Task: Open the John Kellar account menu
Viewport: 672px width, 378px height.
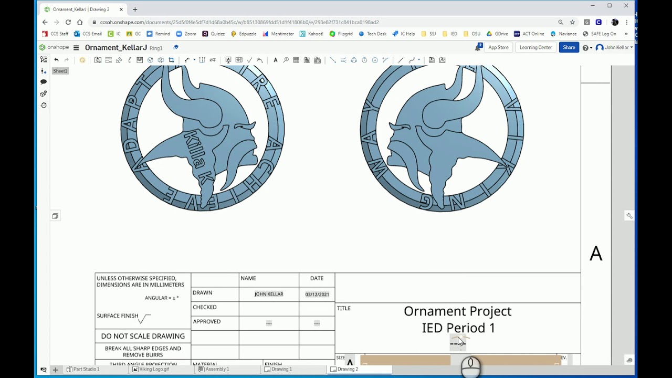Action: pyautogui.click(x=614, y=47)
